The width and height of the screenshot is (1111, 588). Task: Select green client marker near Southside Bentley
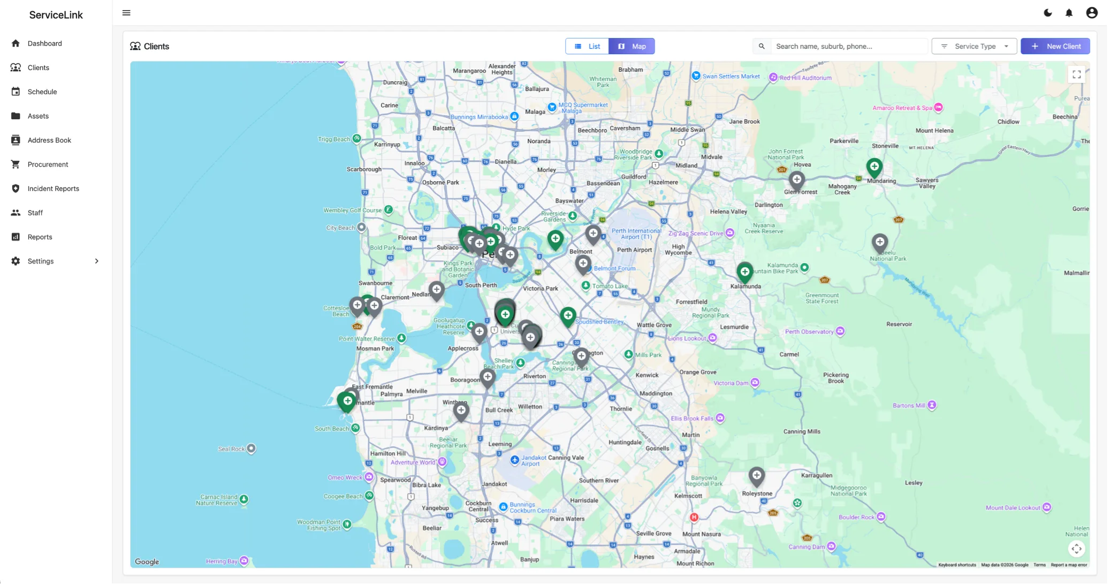(568, 316)
